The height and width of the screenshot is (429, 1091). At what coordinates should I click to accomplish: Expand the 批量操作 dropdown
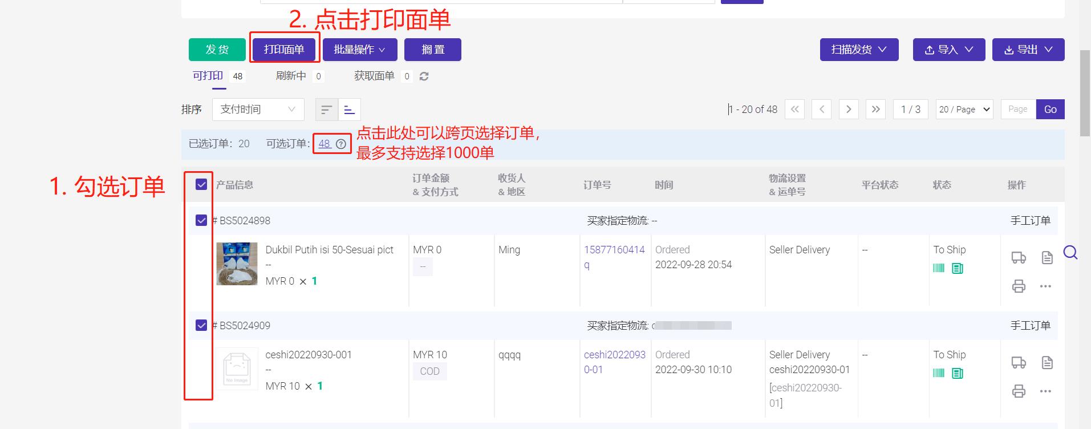point(359,50)
